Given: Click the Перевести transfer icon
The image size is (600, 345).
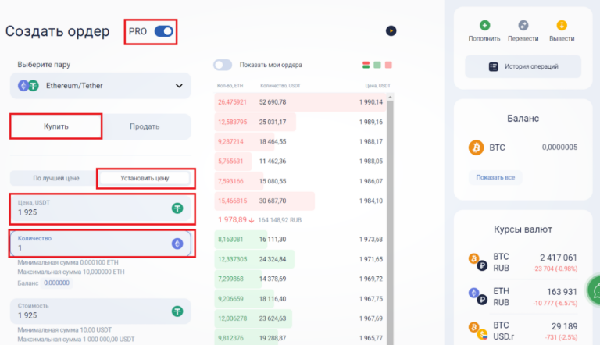Looking at the screenshot, I should click(x=523, y=25).
